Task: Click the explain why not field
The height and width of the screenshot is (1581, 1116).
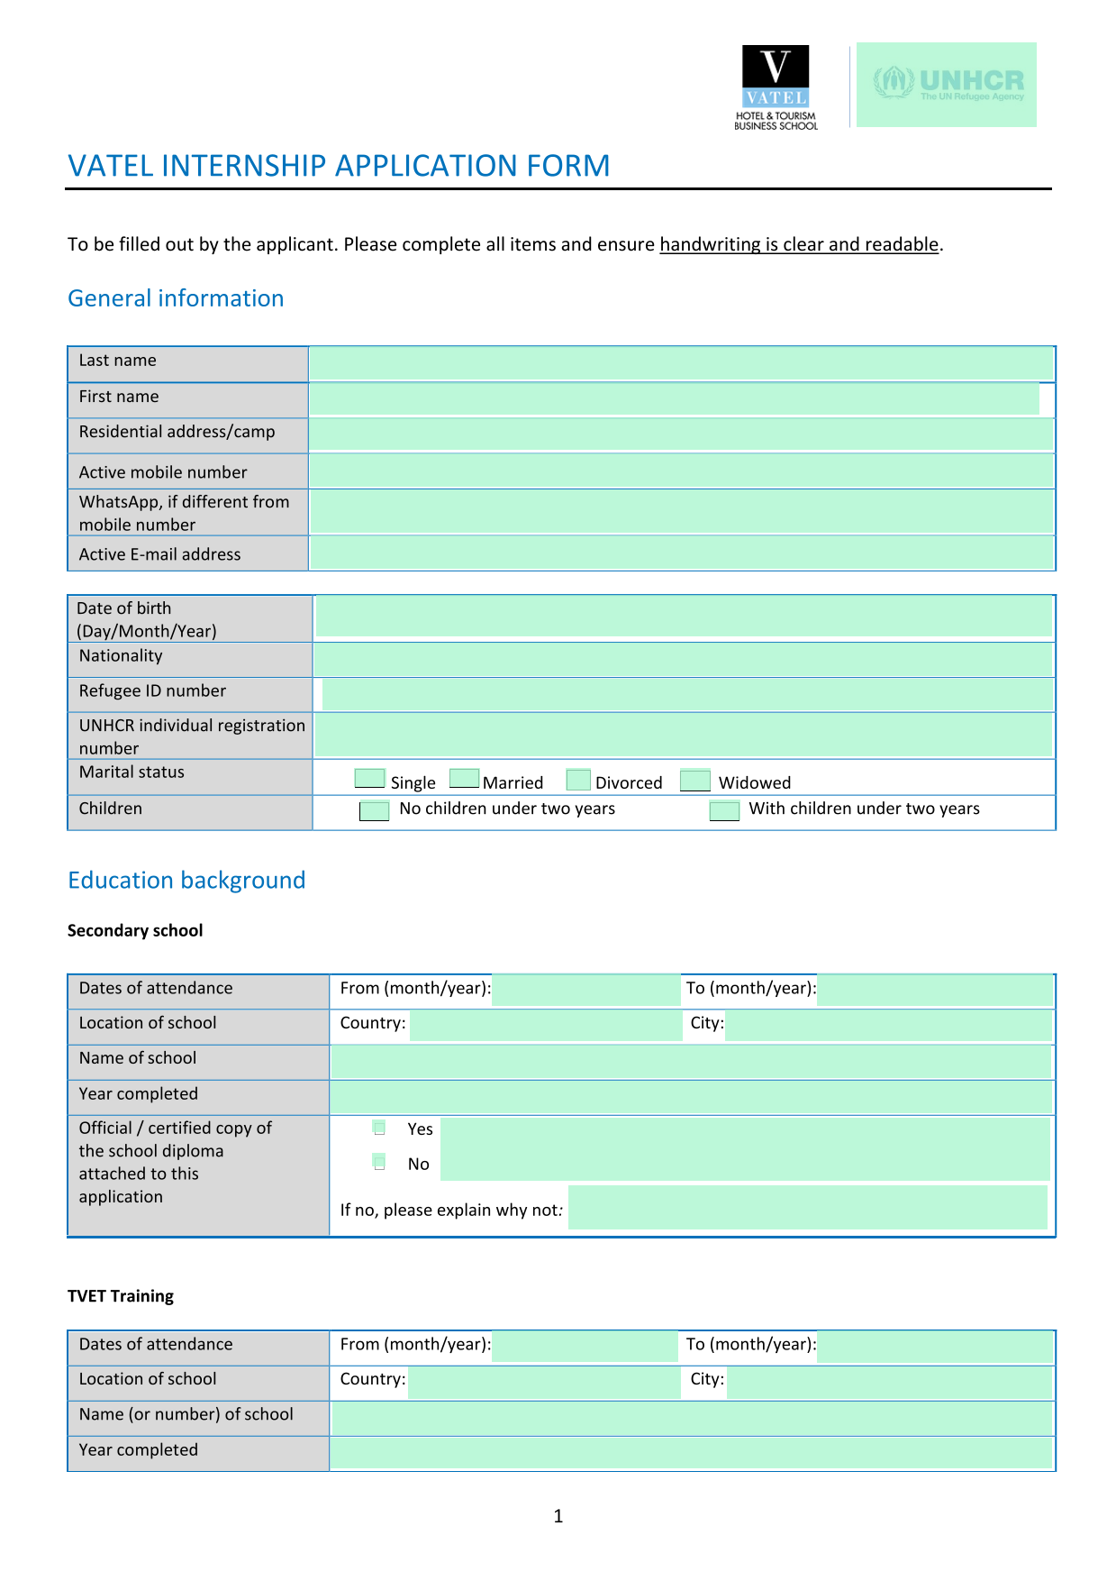Action: [x=808, y=1207]
